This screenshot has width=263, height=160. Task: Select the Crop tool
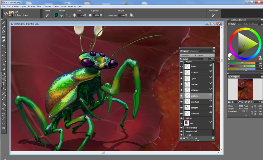4,69
